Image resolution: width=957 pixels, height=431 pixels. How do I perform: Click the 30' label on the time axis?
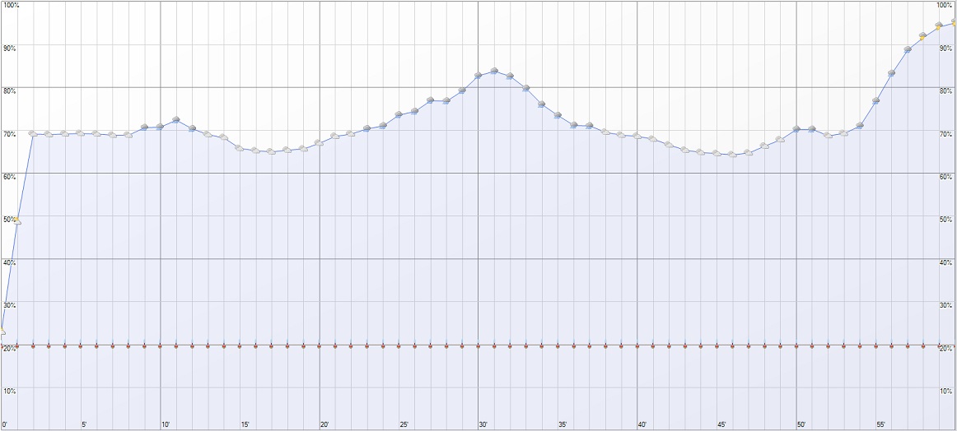(483, 424)
